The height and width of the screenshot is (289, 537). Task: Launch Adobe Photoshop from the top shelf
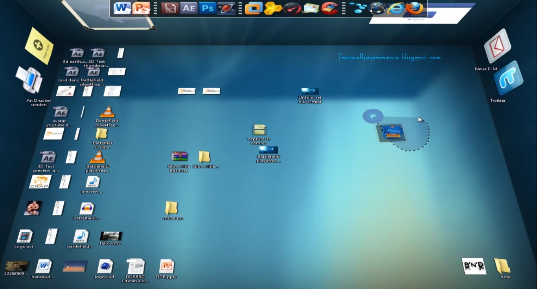click(x=208, y=7)
